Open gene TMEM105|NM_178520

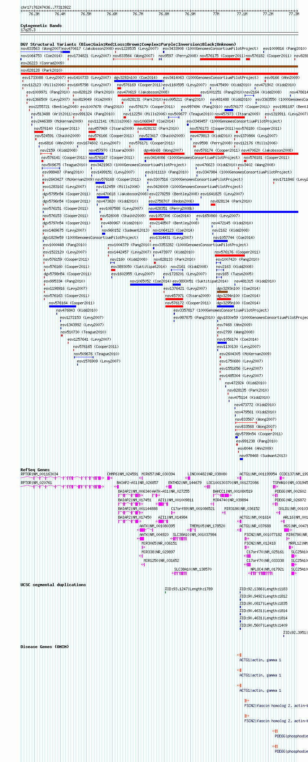207,526
